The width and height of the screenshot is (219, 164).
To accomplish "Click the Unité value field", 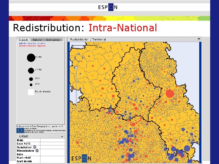I will pos(53,140).
